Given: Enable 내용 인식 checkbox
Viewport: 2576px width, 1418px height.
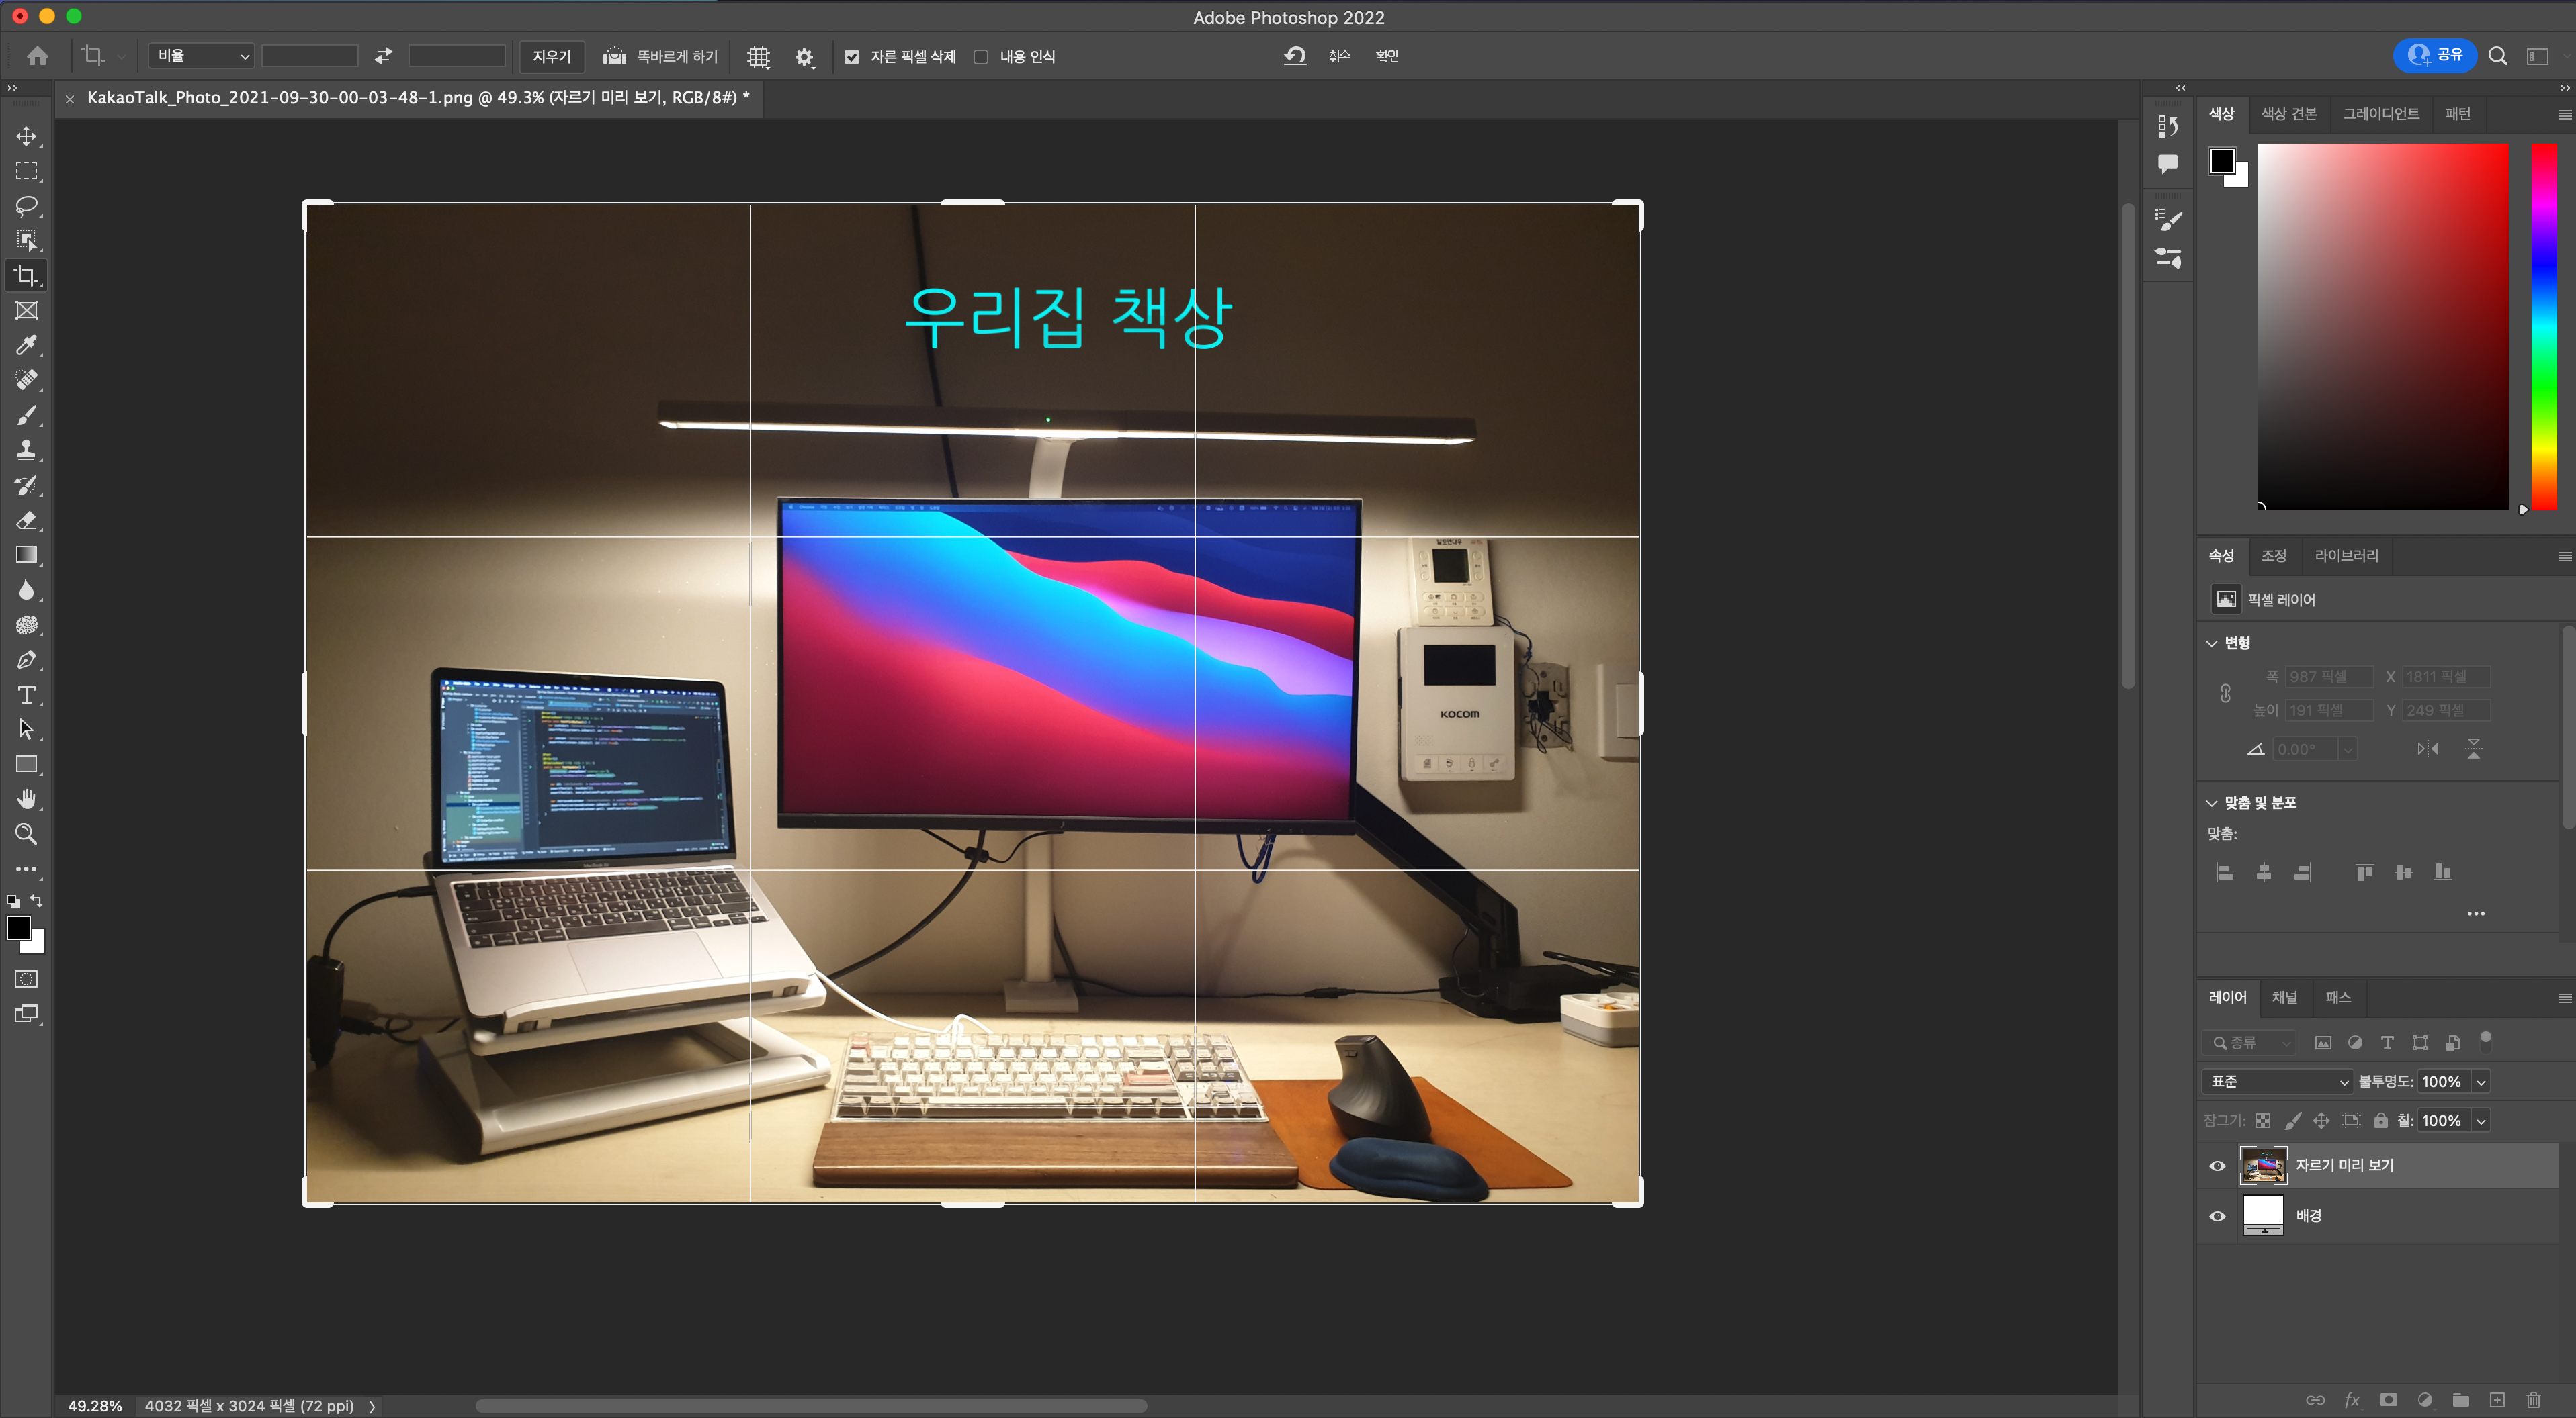Looking at the screenshot, I should pyautogui.click(x=981, y=57).
